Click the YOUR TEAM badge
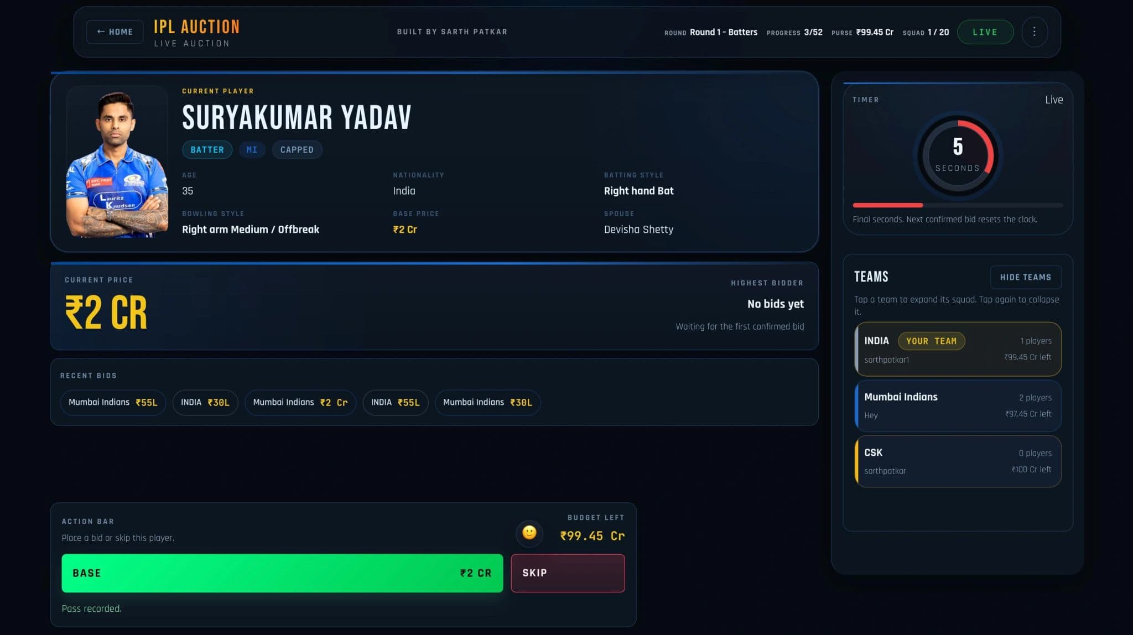1133x635 pixels. [x=931, y=341]
